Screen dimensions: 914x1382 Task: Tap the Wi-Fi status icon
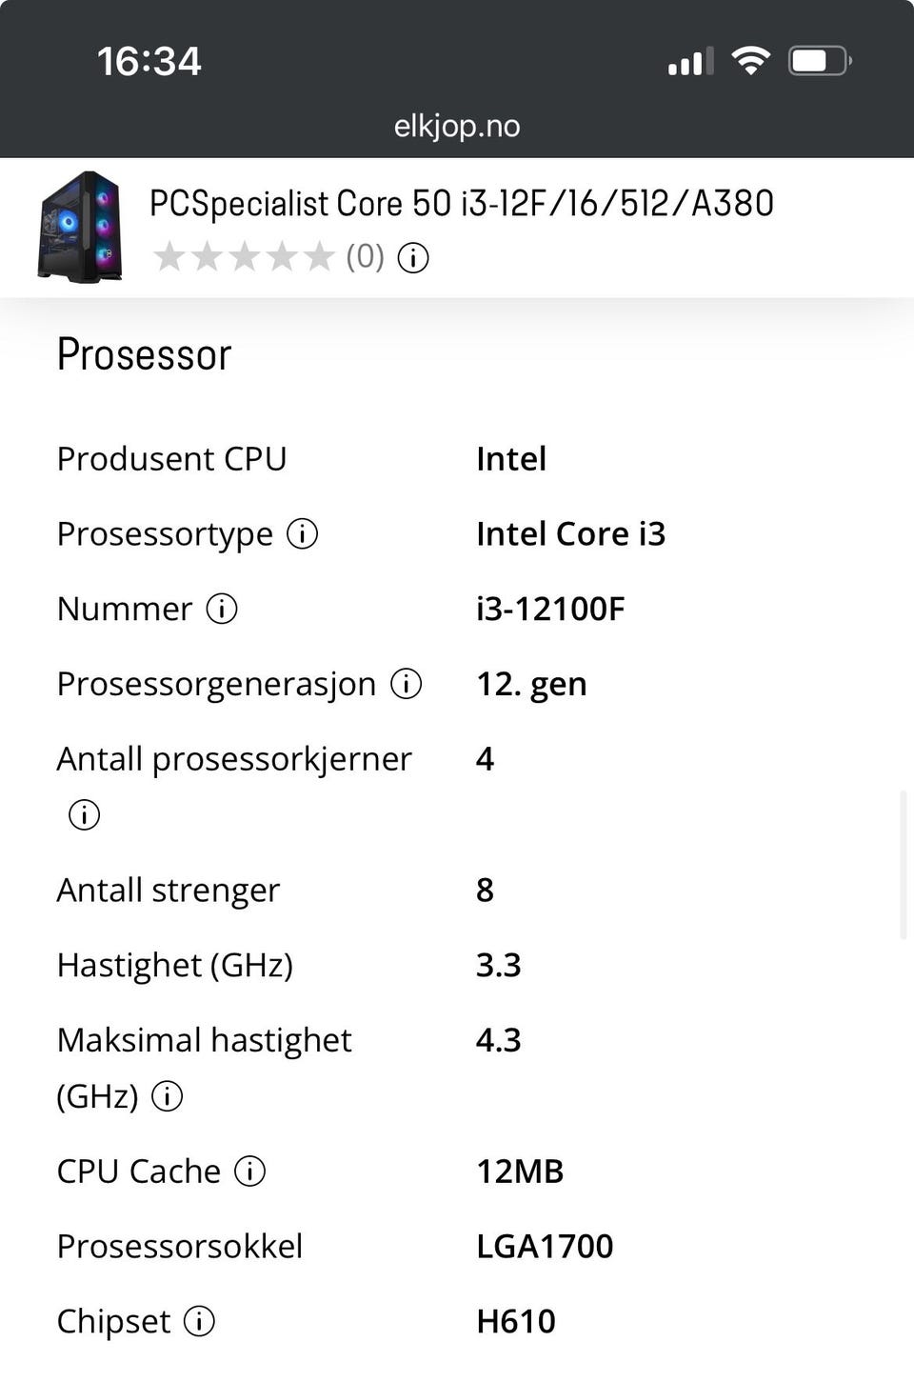tap(750, 62)
